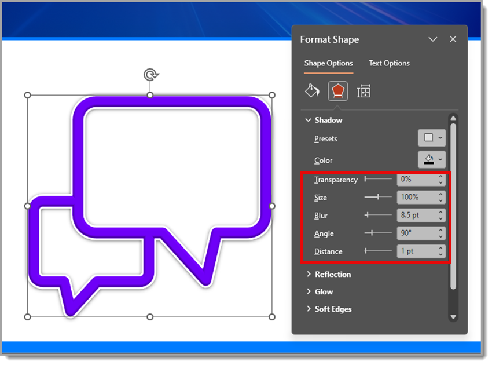Image resolution: width=492 pixels, height=365 pixels.
Task: Click the rotation handle above the shape
Action: [150, 74]
